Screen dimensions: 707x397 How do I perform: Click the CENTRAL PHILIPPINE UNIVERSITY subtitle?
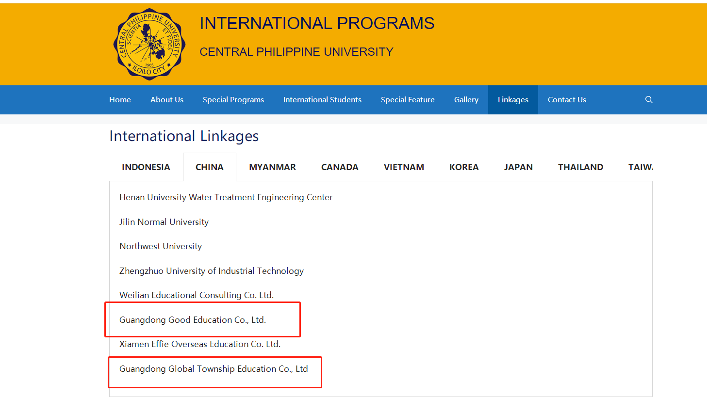tap(296, 52)
